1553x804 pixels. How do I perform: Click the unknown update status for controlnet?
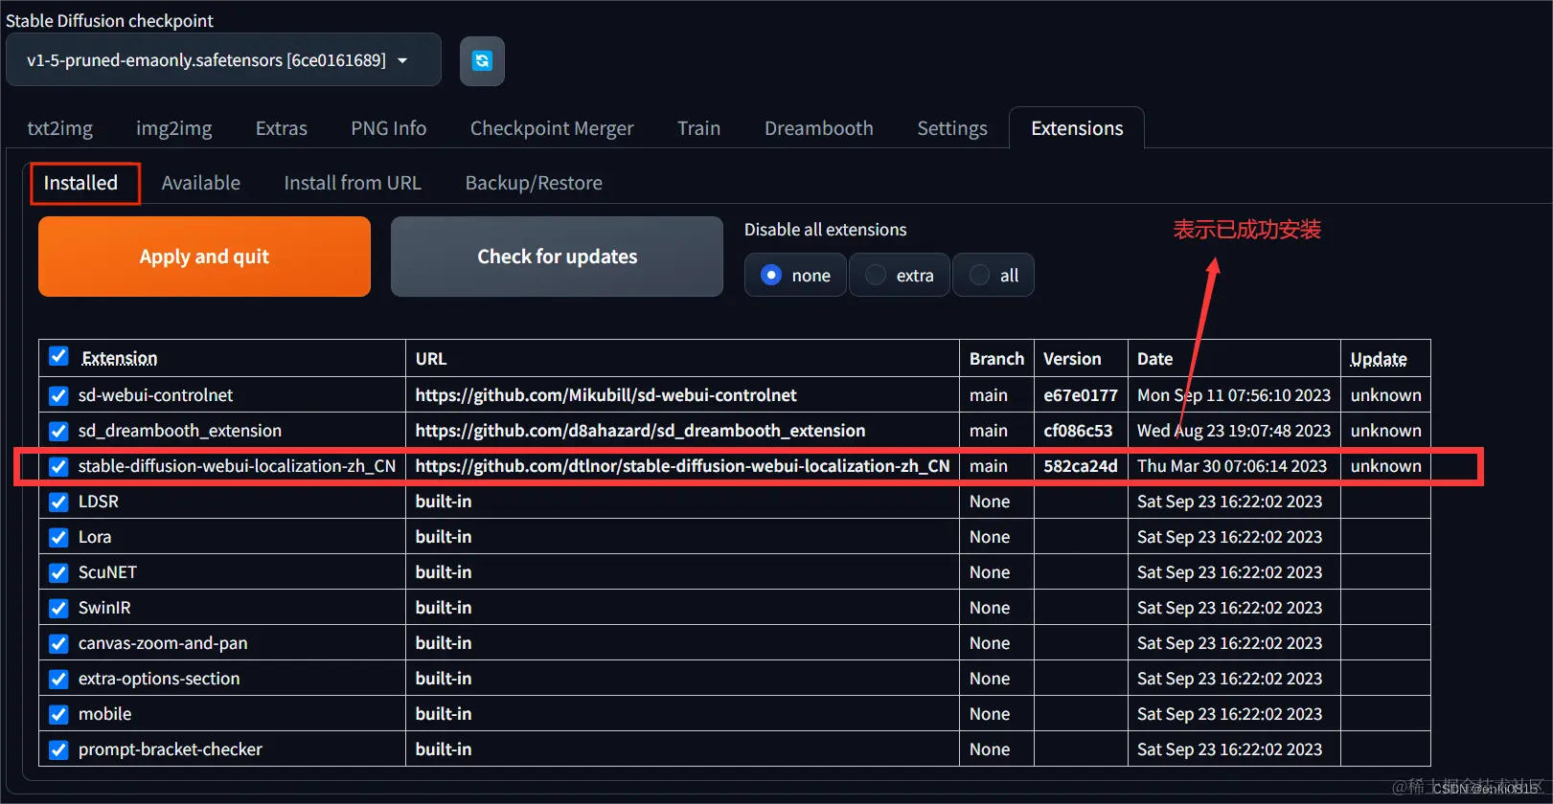point(1385,395)
